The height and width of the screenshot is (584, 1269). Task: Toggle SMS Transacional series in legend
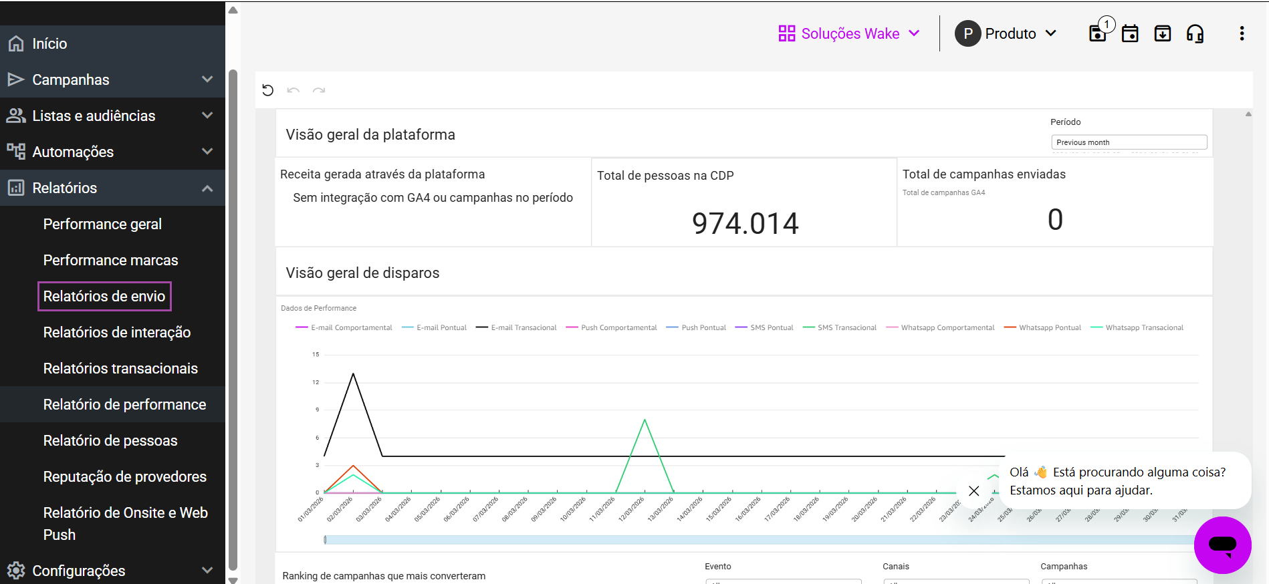tap(840, 327)
